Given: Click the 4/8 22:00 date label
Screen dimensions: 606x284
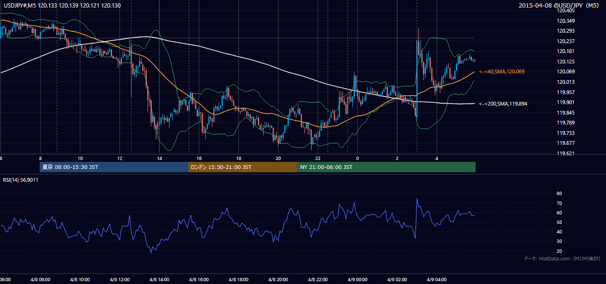Looking at the screenshot, I should click(317, 280).
